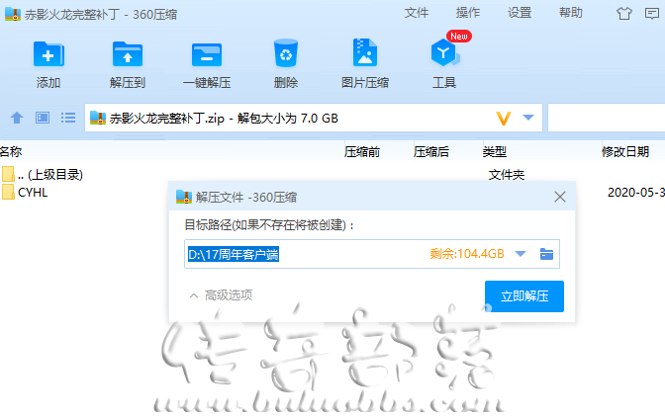Open the feedback message icon in title bar

pyautogui.click(x=652, y=14)
